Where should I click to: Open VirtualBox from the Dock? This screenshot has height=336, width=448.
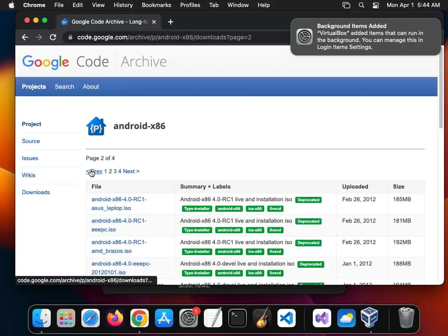(370, 317)
